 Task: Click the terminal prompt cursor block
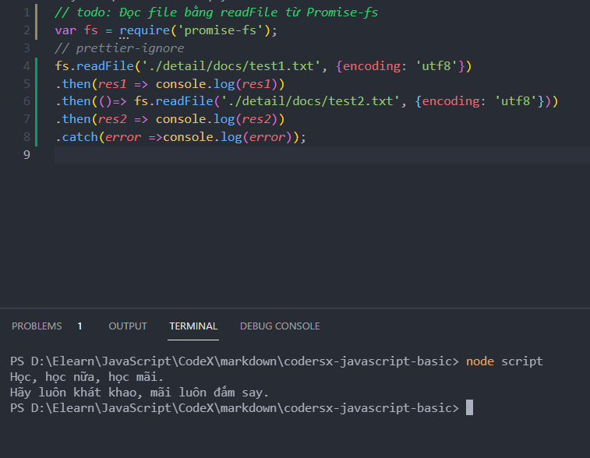click(x=469, y=407)
